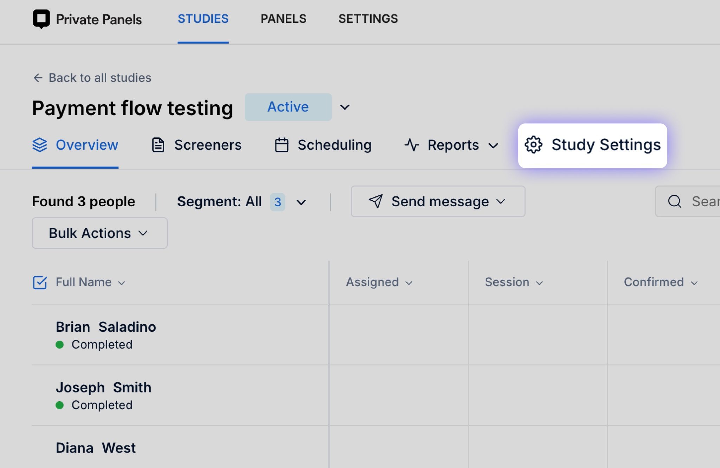Click the search magnifier icon

click(674, 201)
